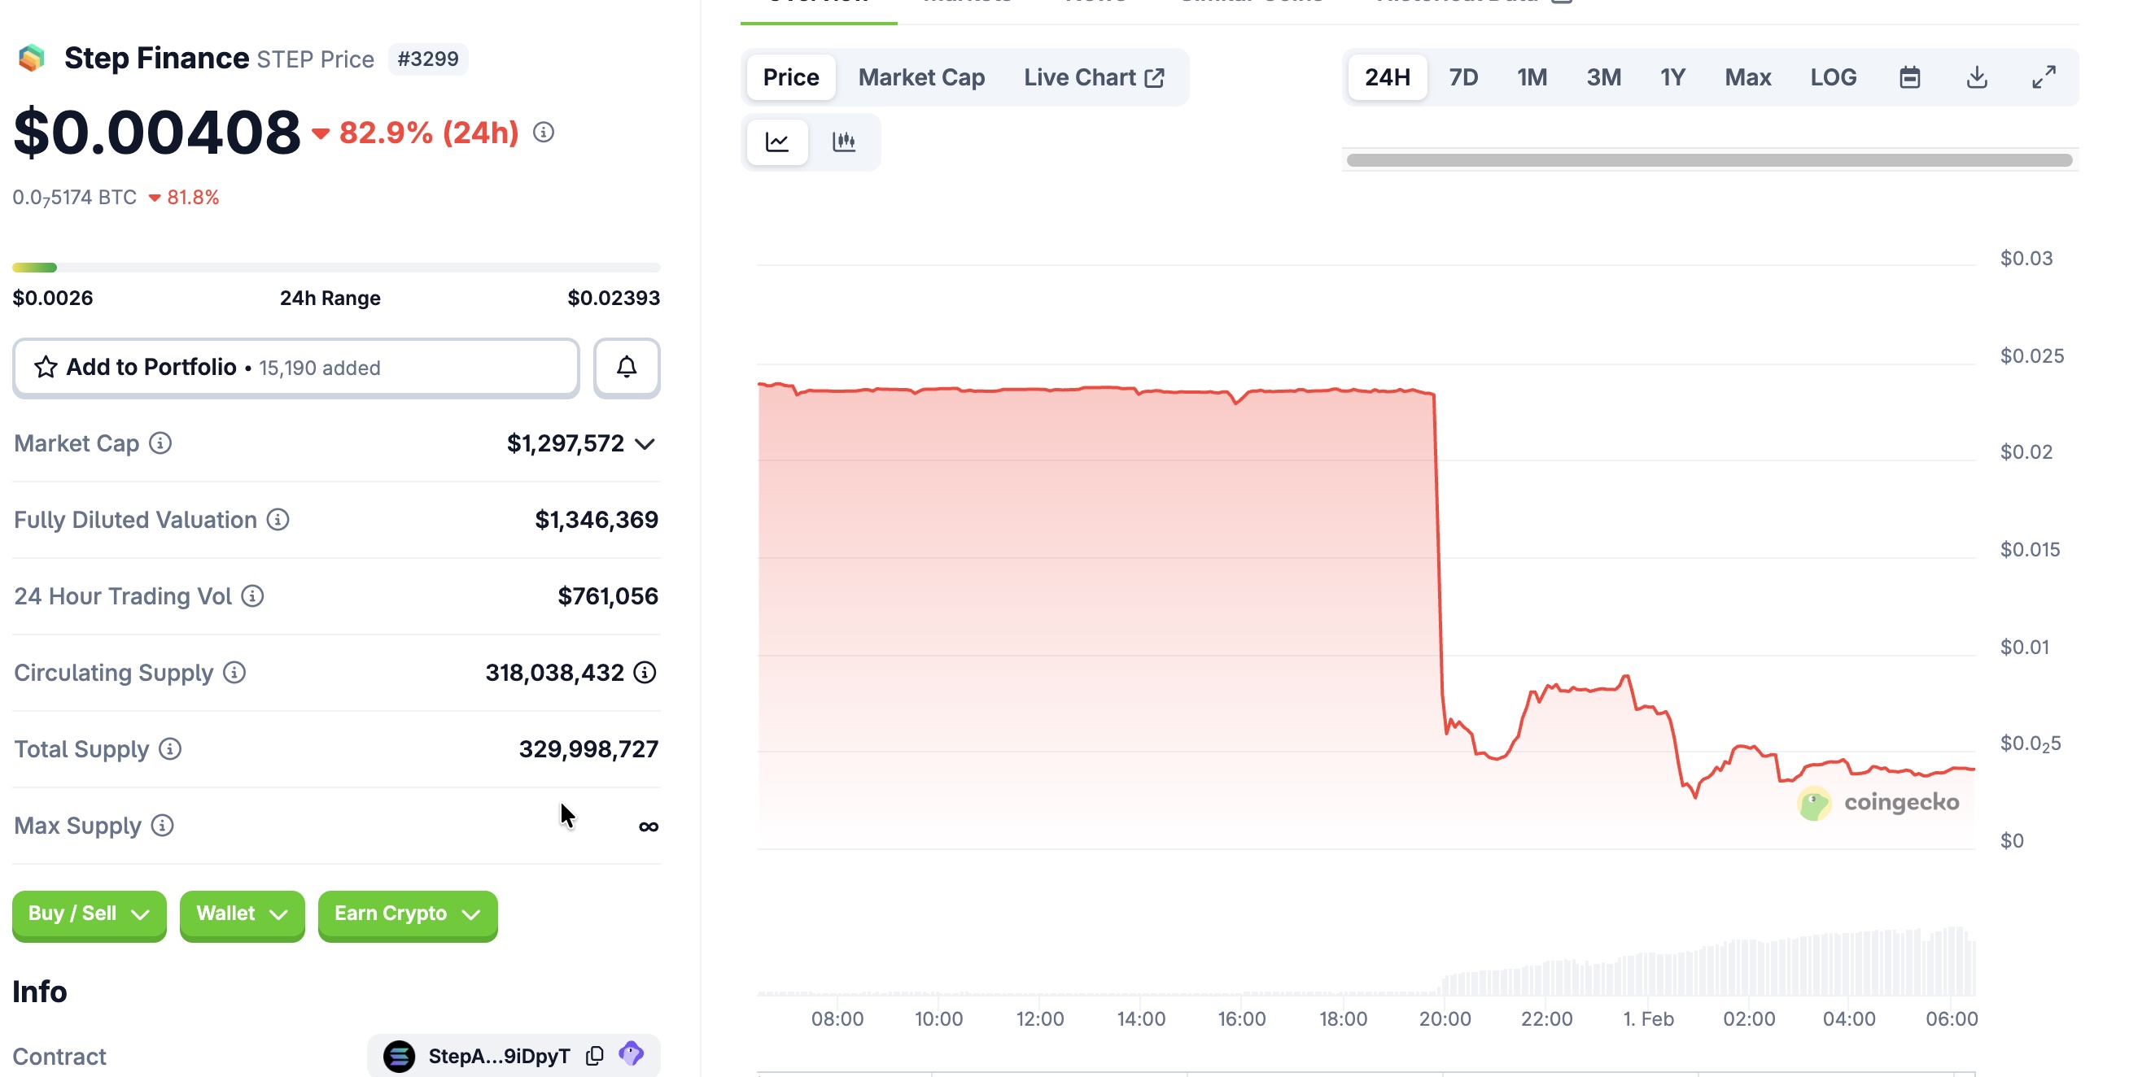
Task: Download chart data with download icon
Action: [1976, 77]
